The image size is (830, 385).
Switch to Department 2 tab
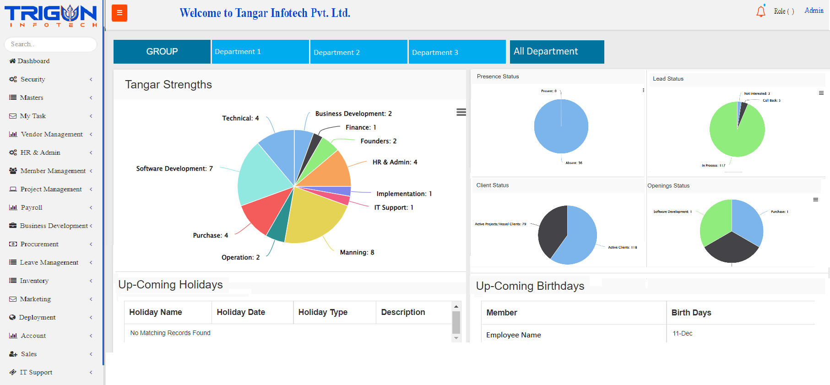(x=359, y=52)
